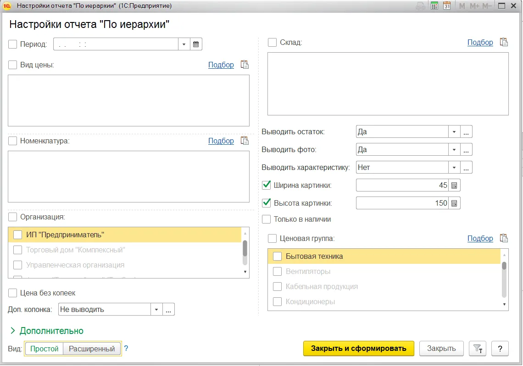The height and width of the screenshot is (366, 523).
Task: Click Подбор link for Номенклатура
Action: (x=221, y=141)
